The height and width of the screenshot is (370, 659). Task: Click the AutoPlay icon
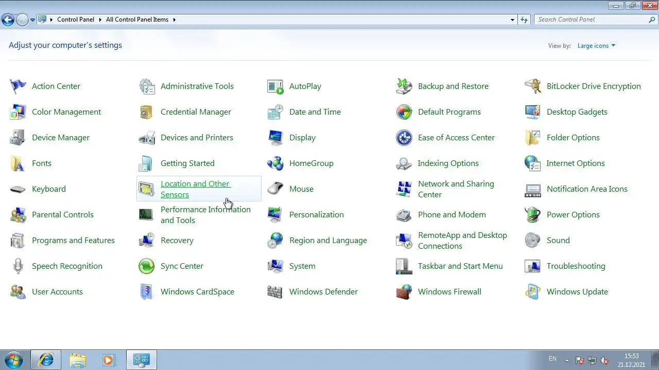click(x=275, y=86)
